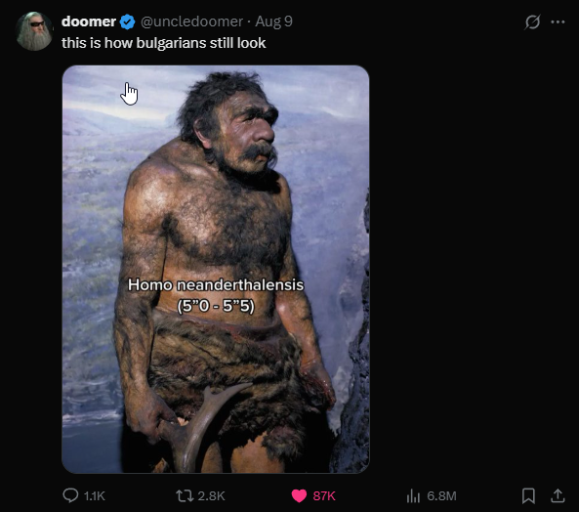The height and width of the screenshot is (512, 579).
Task: Click the 87K likes count
Action: coord(324,495)
